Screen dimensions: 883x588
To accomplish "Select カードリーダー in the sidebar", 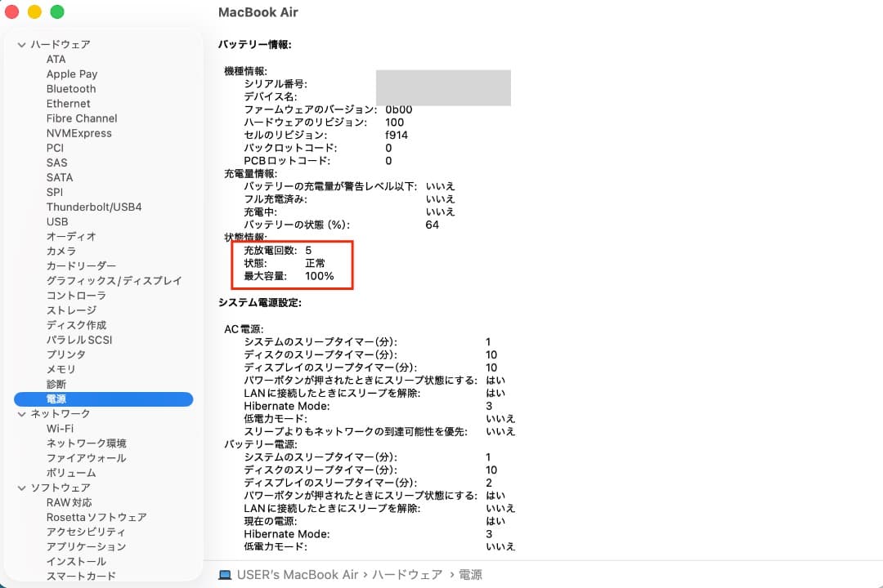I will [80, 265].
